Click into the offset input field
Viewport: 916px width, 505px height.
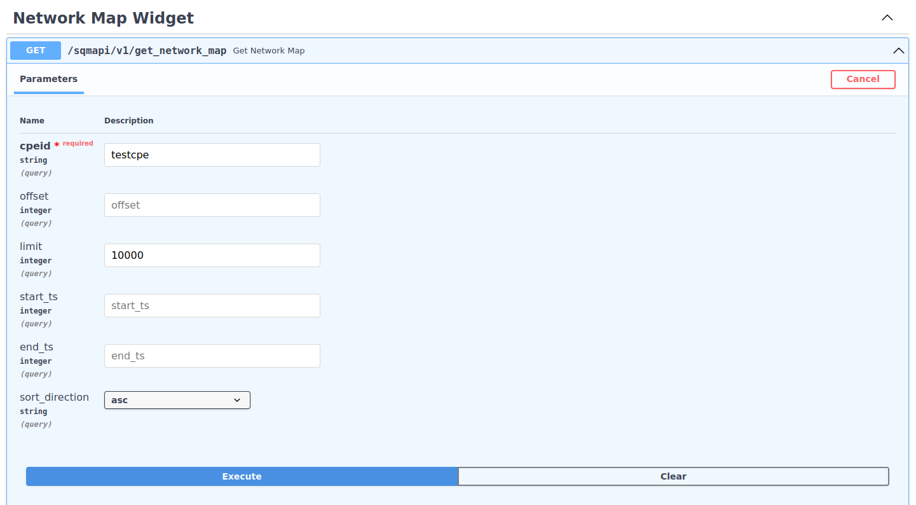coord(212,205)
